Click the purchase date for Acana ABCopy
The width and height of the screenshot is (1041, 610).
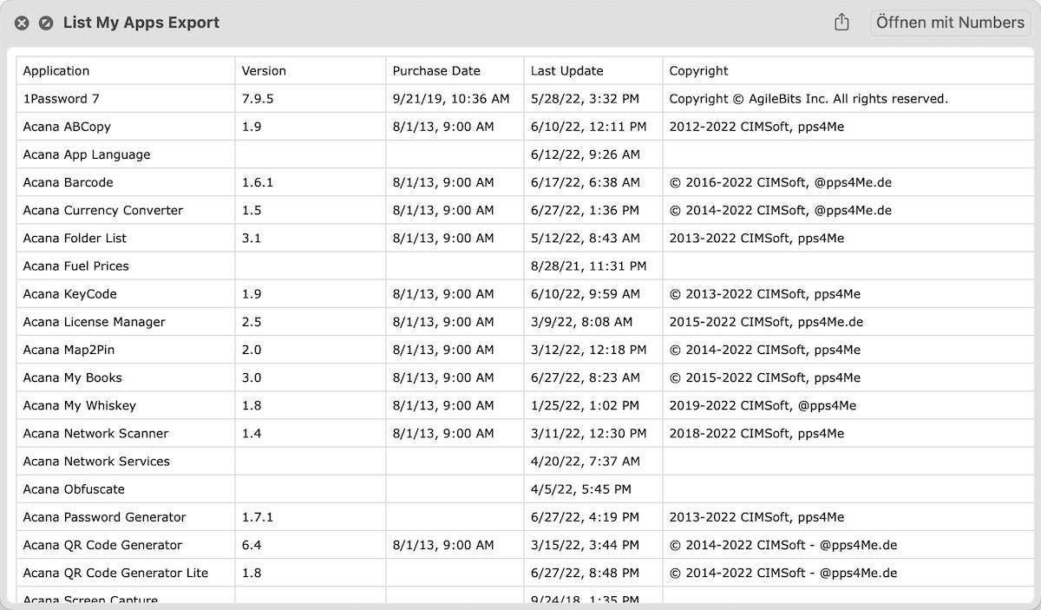[x=455, y=127]
